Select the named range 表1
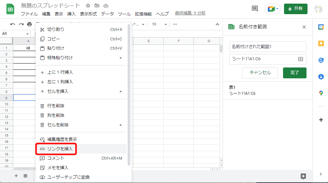 tap(268, 91)
